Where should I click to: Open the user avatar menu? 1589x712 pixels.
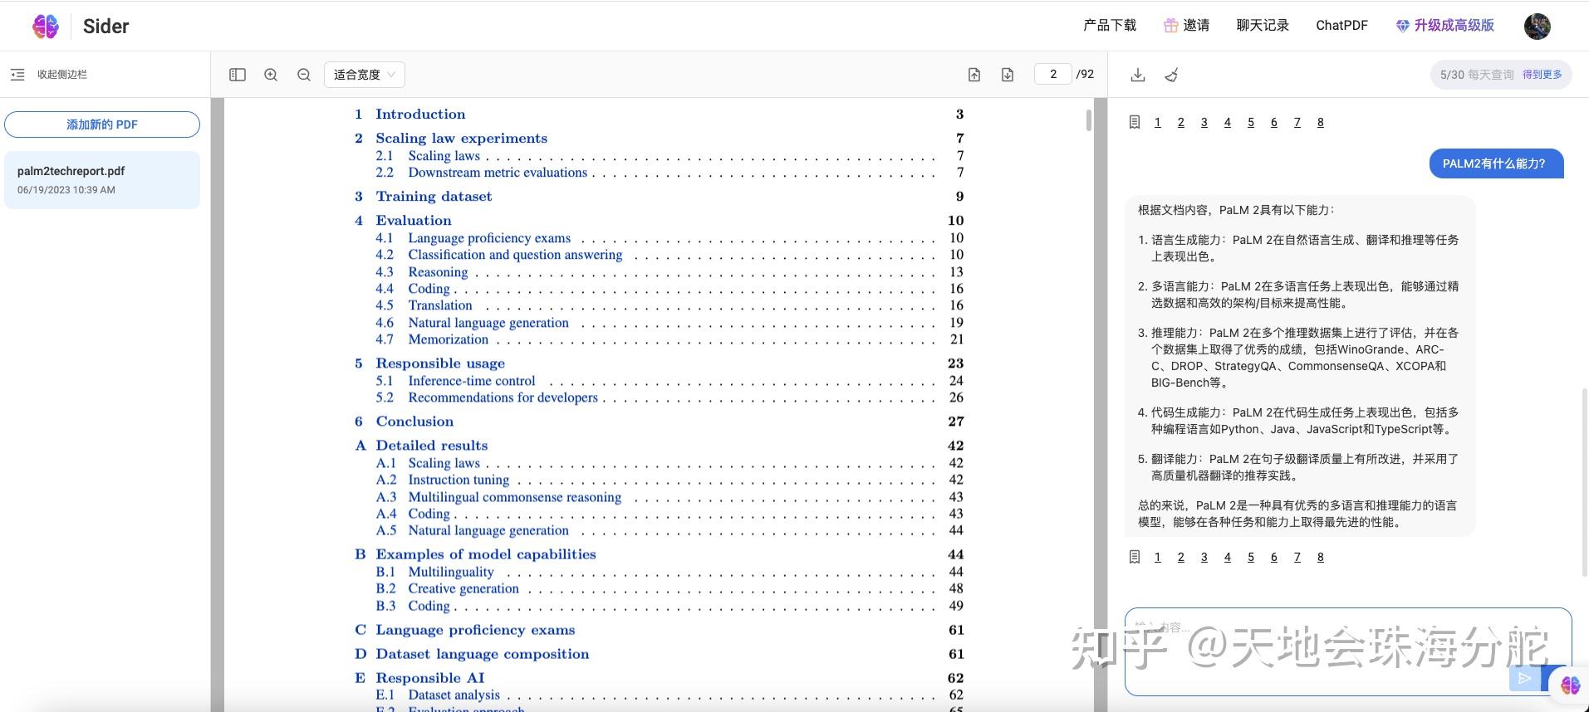point(1538,26)
